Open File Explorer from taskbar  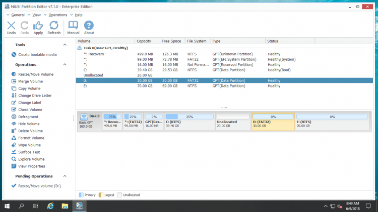coord(65,206)
